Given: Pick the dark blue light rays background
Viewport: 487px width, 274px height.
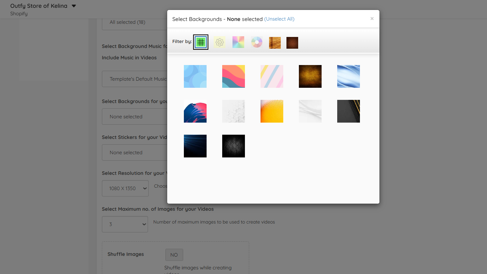Looking at the screenshot, I should click(195, 146).
